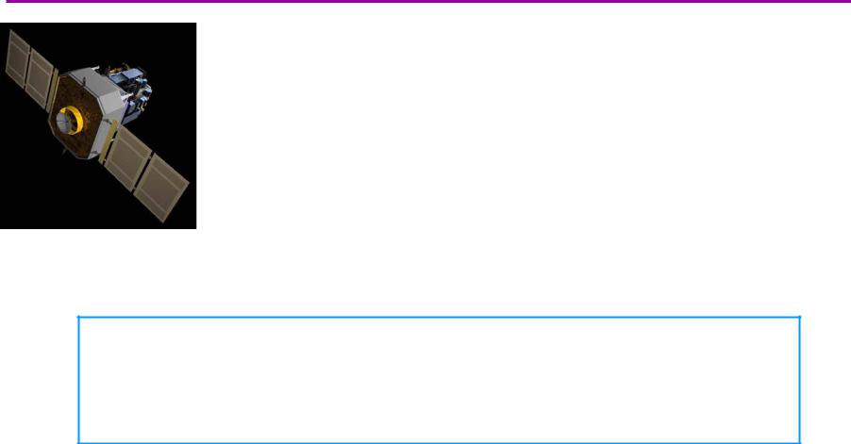Image resolution: width=851 pixels, height=444 pixels.
Task: Click inside the empty blue-bordered text box
Action: tap(439, 380)
